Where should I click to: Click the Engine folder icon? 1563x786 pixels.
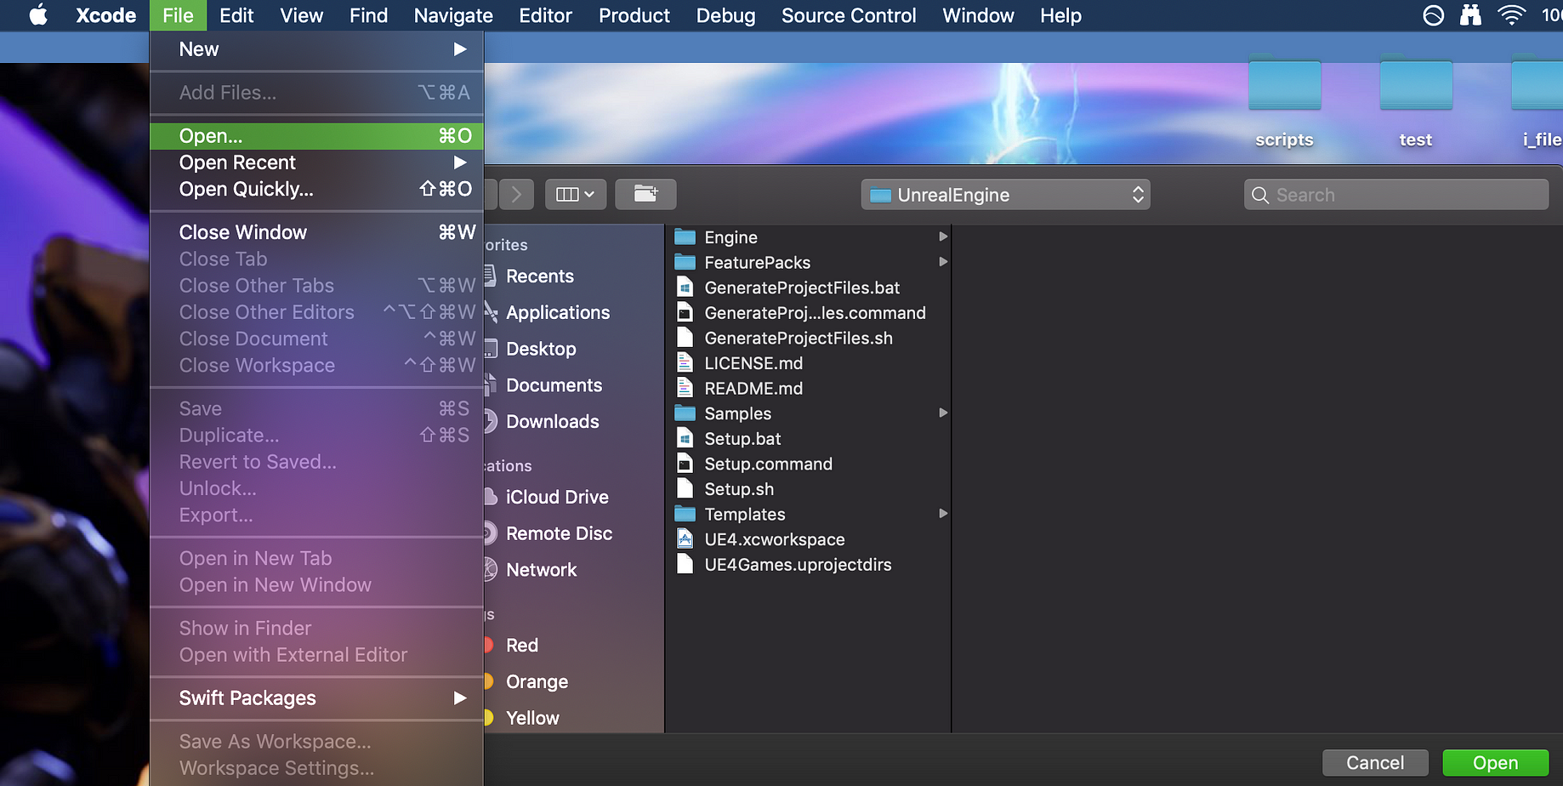685,236
